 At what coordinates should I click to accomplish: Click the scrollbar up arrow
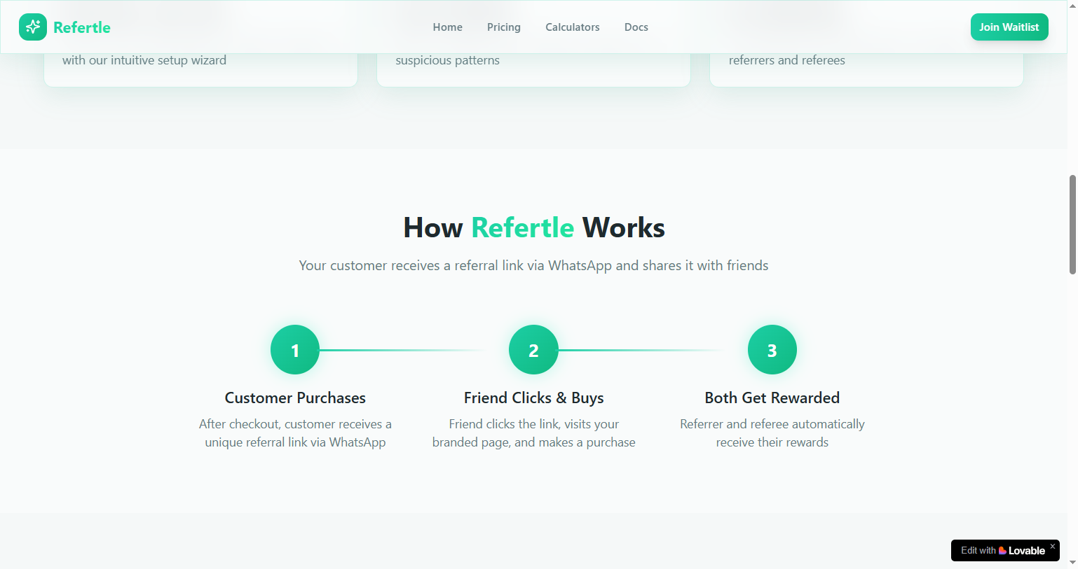click(x=1072, y=6)
